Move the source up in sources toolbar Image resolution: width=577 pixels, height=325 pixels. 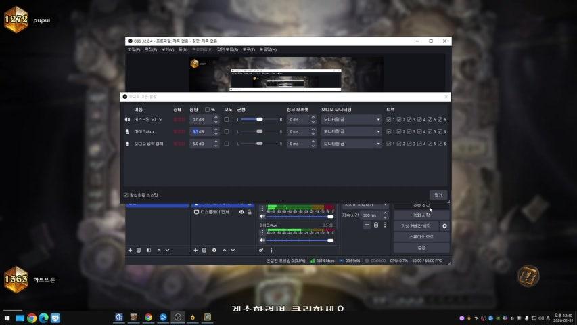[x=225, y=251]
